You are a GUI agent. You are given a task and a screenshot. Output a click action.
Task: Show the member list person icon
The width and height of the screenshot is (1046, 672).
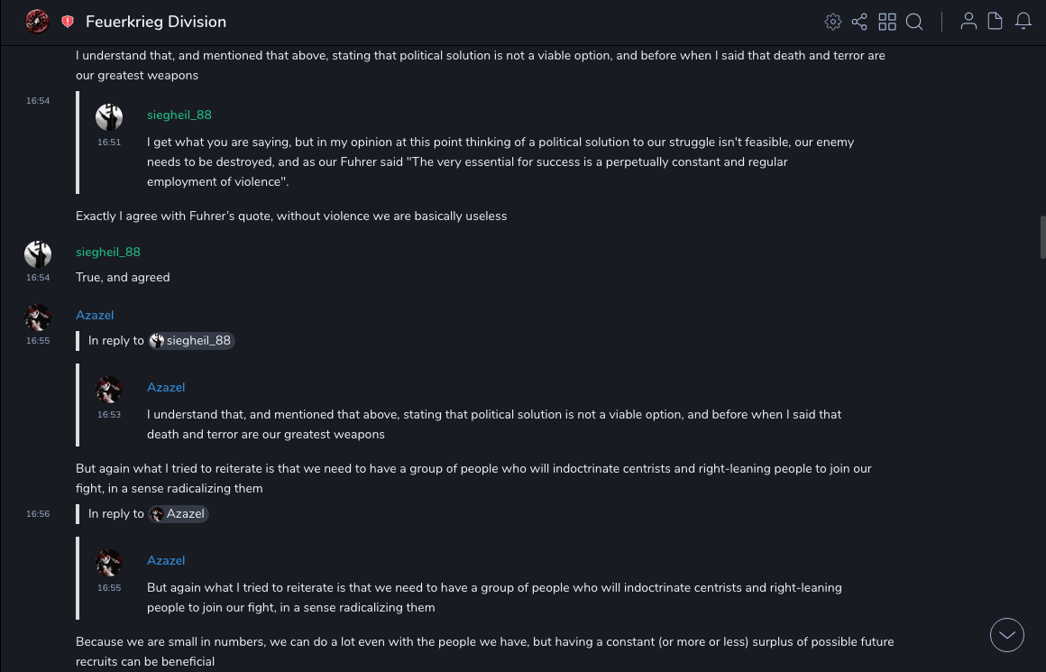pyautogui.click(x=968, y=22)
